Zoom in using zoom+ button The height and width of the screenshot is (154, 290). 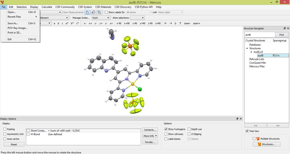point(197,23)
